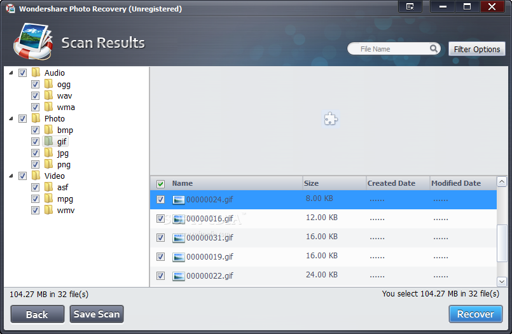
Task: Click the Video folder icon
Action: (x=36, y=176)
